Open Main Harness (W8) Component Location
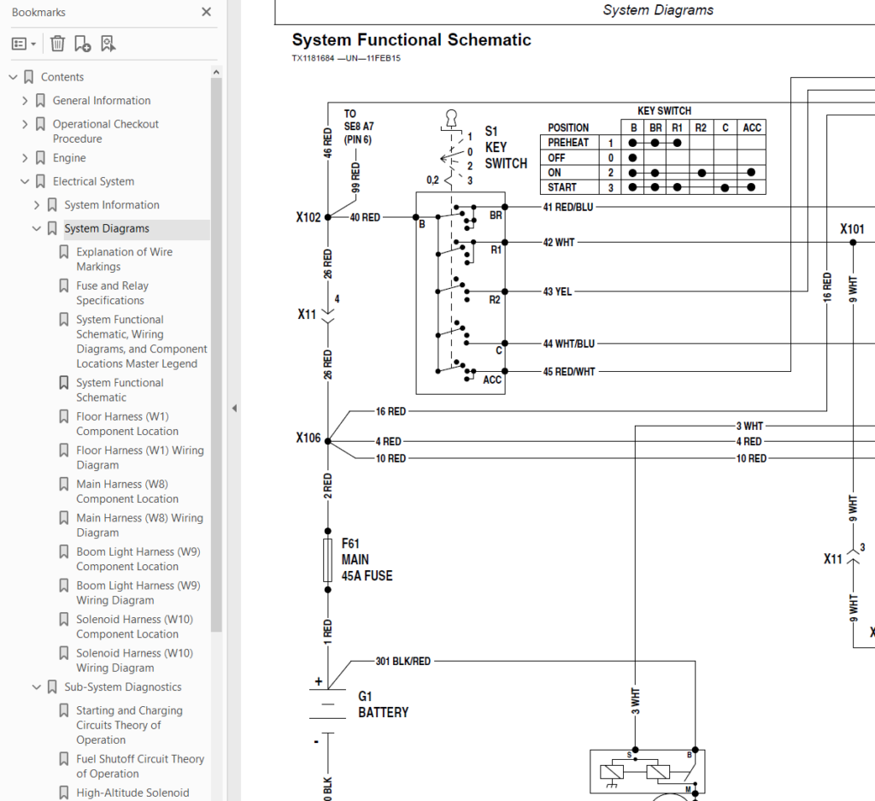The image size is (875, 801). (x=127, y=492)
